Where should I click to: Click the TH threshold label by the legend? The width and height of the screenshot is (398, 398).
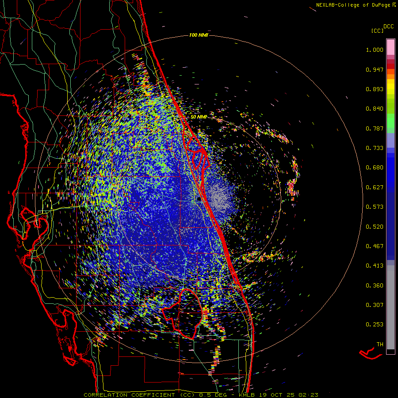(x=380, y=344)
